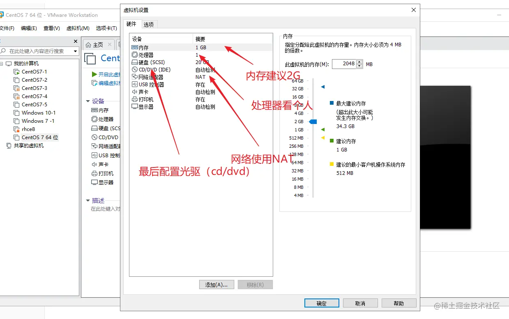This screenshot has width=509, height=319.
Task: Select CentOS 7 64 位 in library tree
Action: pos(40,138)
